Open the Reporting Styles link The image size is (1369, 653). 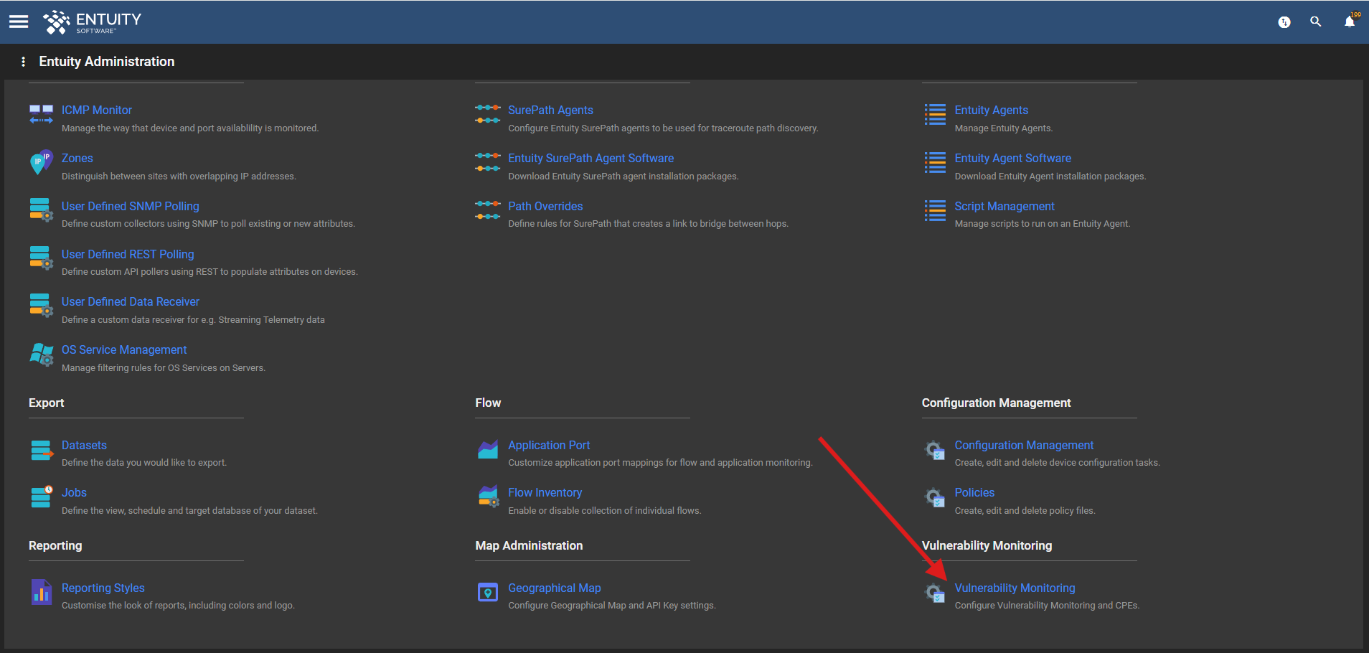(103, 588)
